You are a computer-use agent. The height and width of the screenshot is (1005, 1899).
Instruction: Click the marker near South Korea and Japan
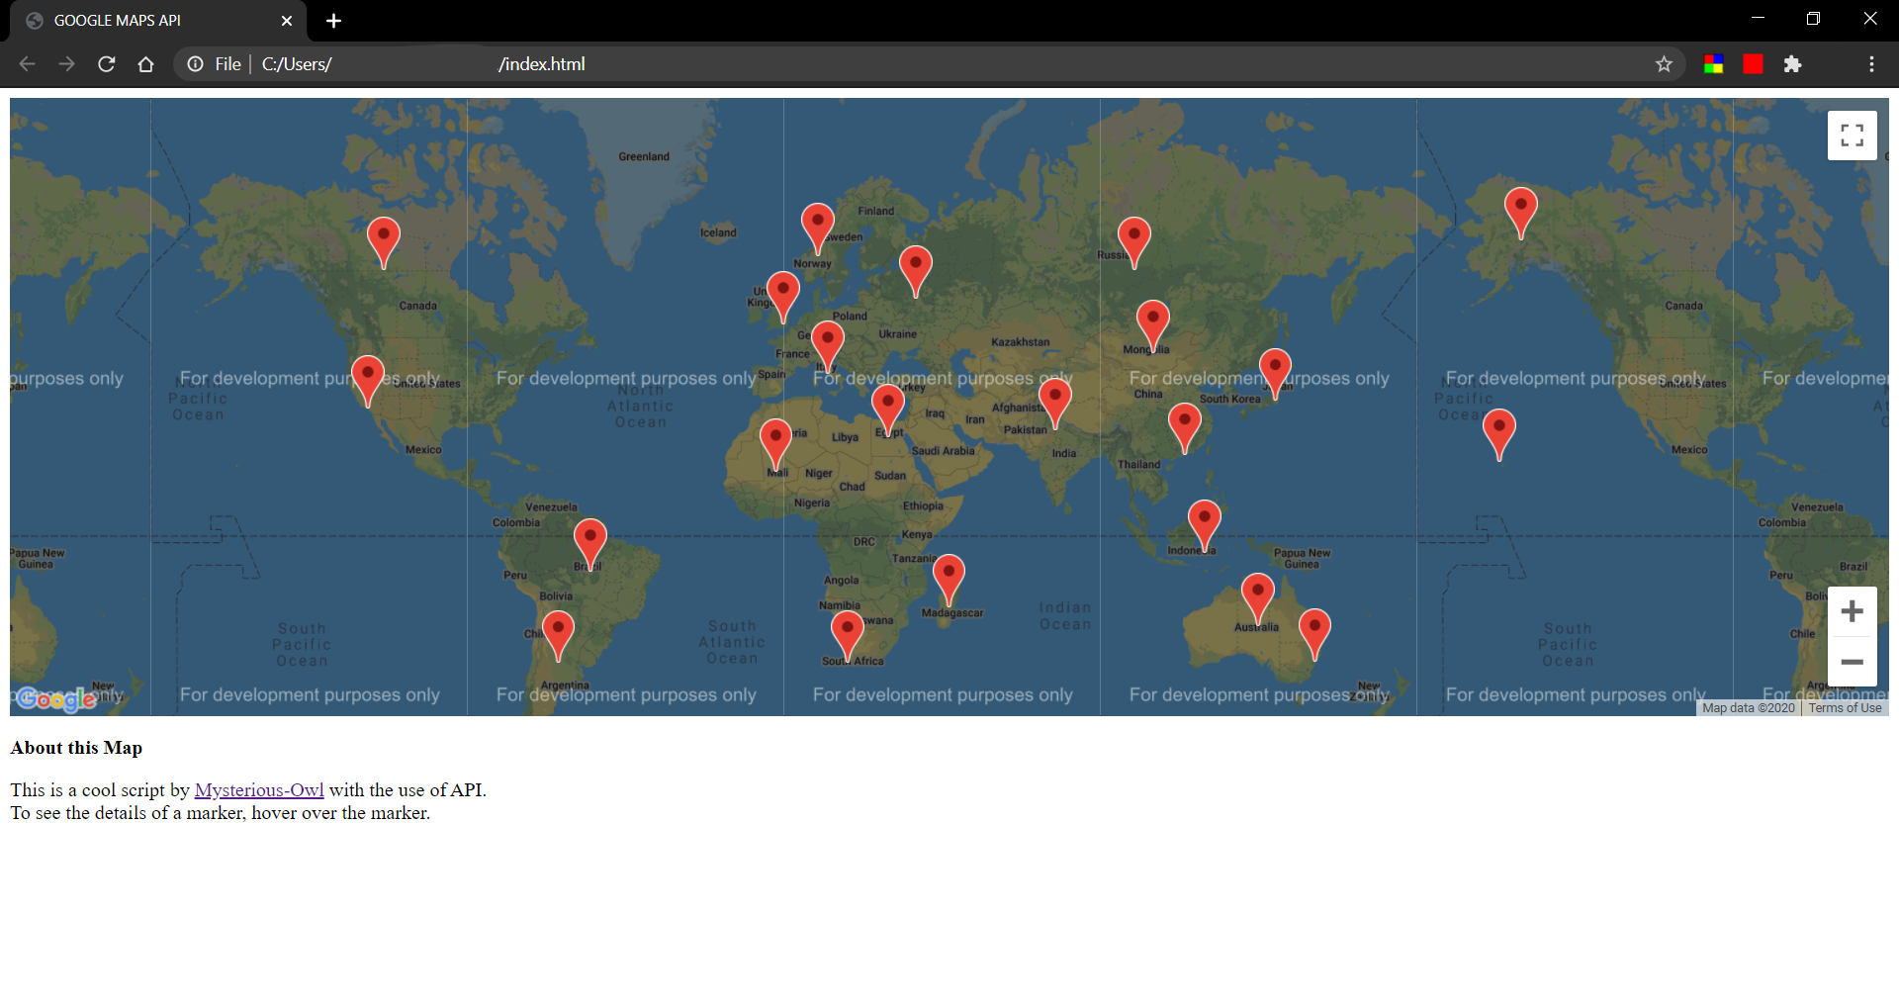point(1275,374)
